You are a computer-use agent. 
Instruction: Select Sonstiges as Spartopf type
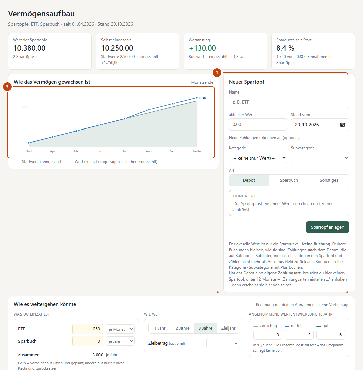(329, 180)
